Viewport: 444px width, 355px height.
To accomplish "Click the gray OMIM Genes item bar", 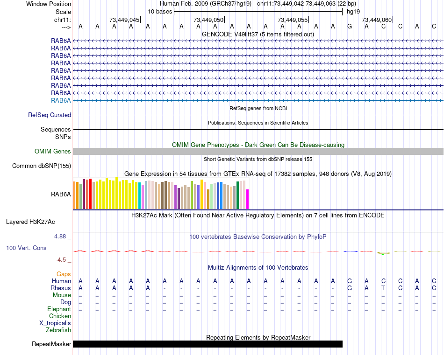I will pyautogui.click(x=258, y=151).
